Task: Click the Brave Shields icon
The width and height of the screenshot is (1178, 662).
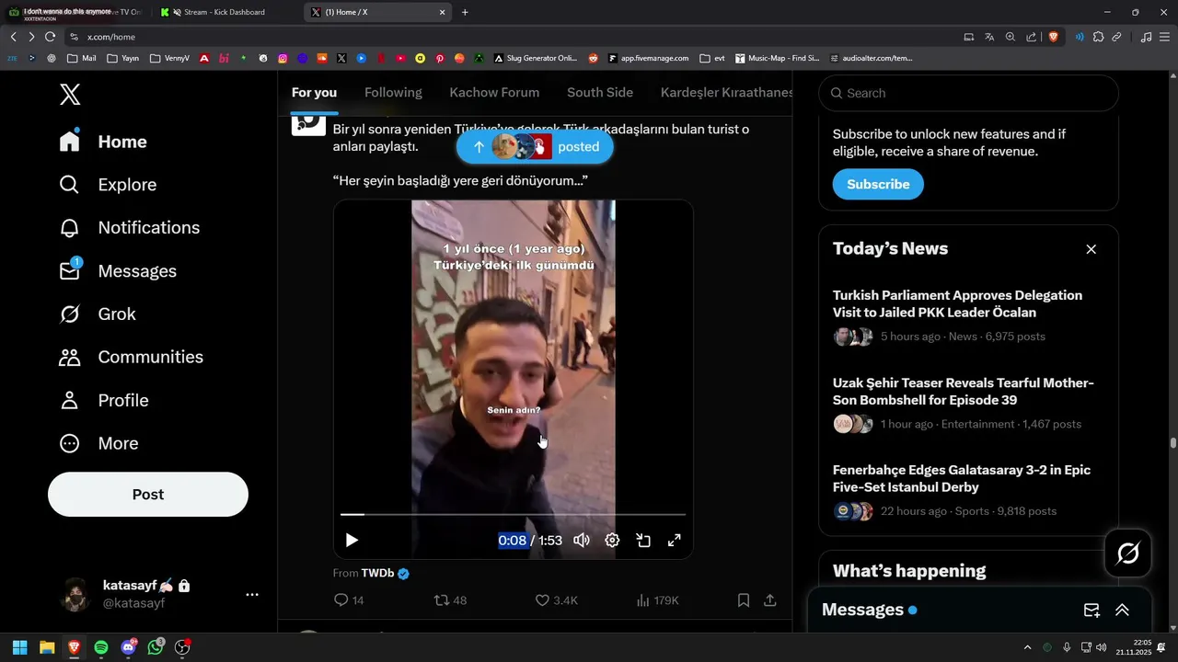Action: coord(1054,37)
